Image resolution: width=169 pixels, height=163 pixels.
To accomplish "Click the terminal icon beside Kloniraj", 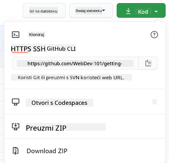I will click(x=16, y=35).
